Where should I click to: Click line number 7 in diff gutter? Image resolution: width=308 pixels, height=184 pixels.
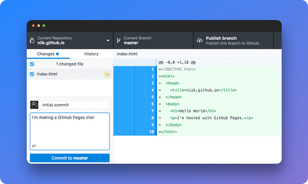coord(153,111)
